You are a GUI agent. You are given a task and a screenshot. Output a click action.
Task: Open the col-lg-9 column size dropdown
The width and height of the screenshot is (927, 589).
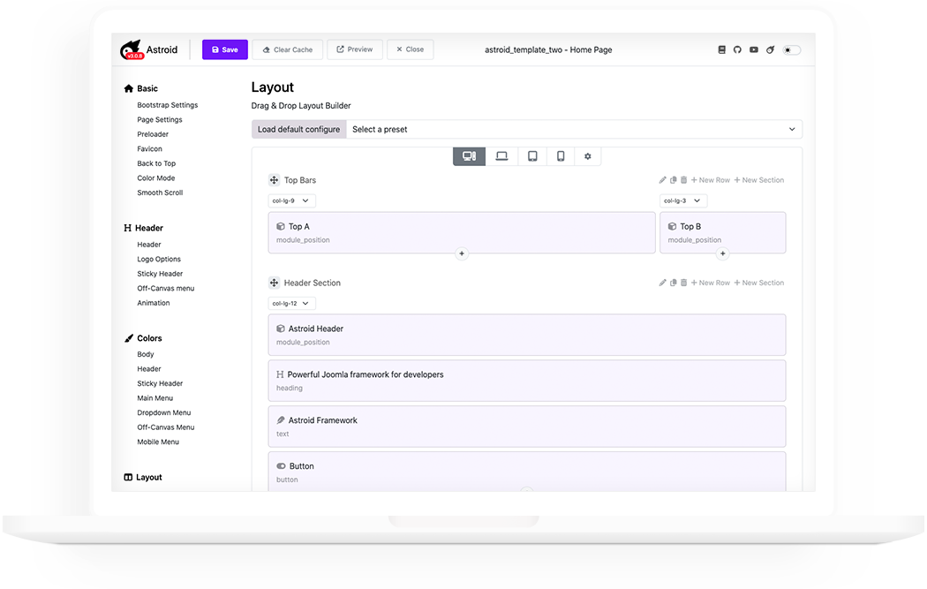click(291, 200)
